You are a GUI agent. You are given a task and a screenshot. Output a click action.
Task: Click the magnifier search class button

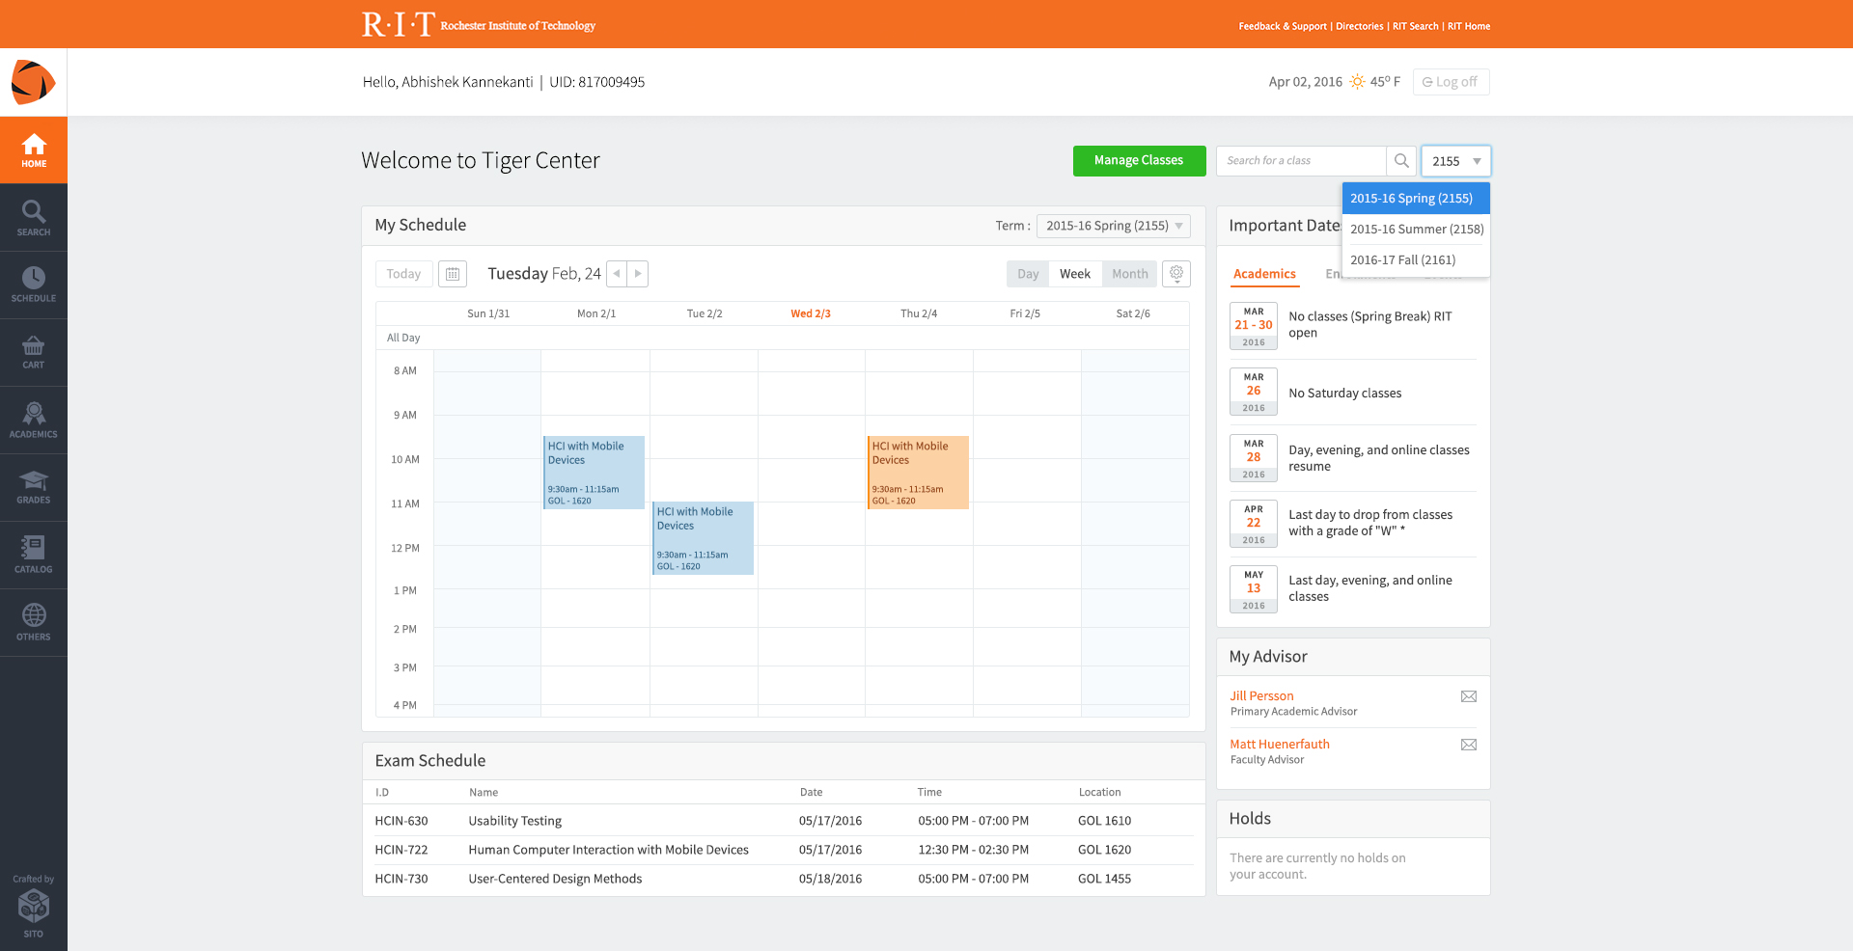pos(1401,161)
